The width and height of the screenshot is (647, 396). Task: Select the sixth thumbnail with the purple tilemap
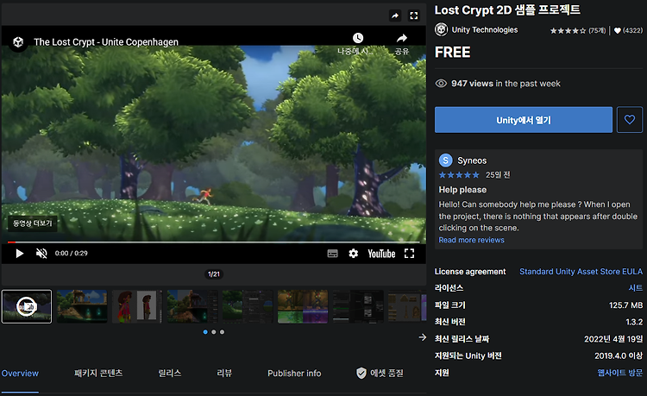(303, 306)
